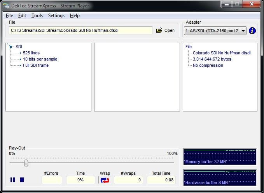
Task: Click the open-folder icon beside Open
Action: 159,30
